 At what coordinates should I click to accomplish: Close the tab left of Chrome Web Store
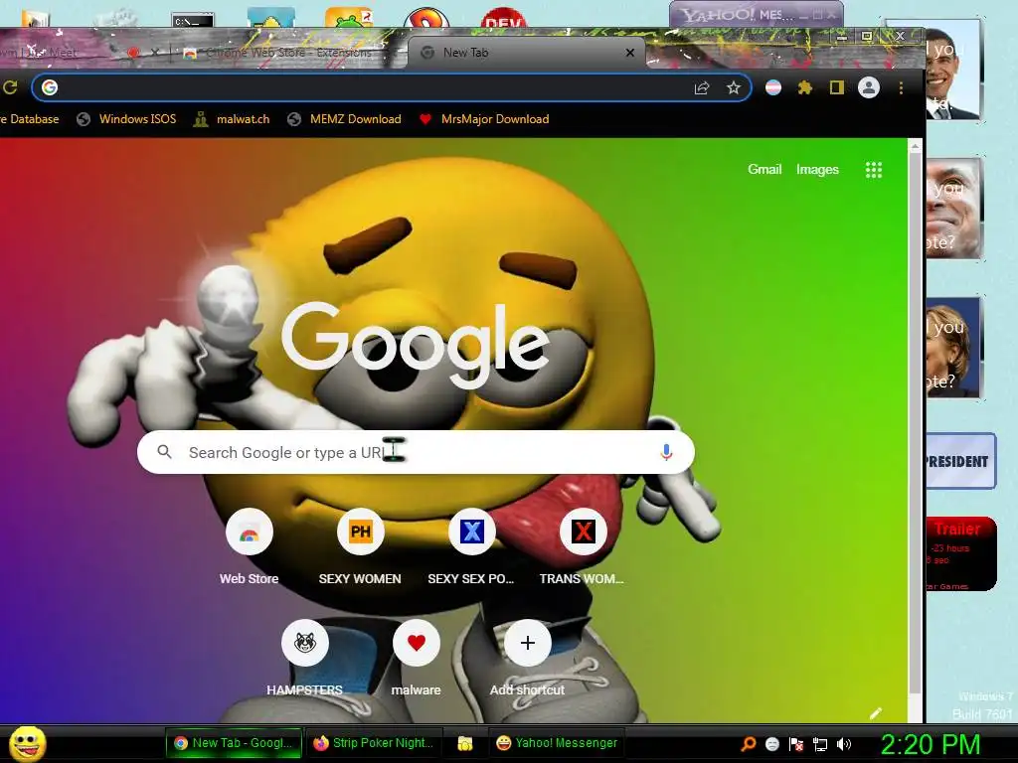pos(155,53)
